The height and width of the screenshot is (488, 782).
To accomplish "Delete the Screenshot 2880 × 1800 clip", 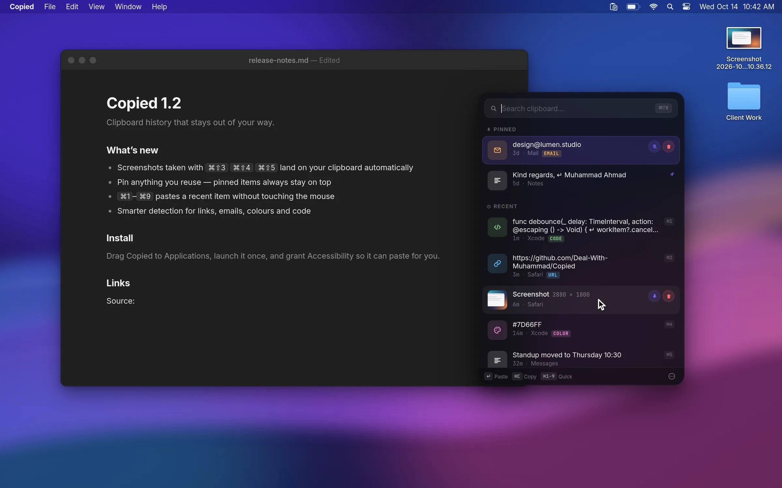I will (x=669, y=296).
